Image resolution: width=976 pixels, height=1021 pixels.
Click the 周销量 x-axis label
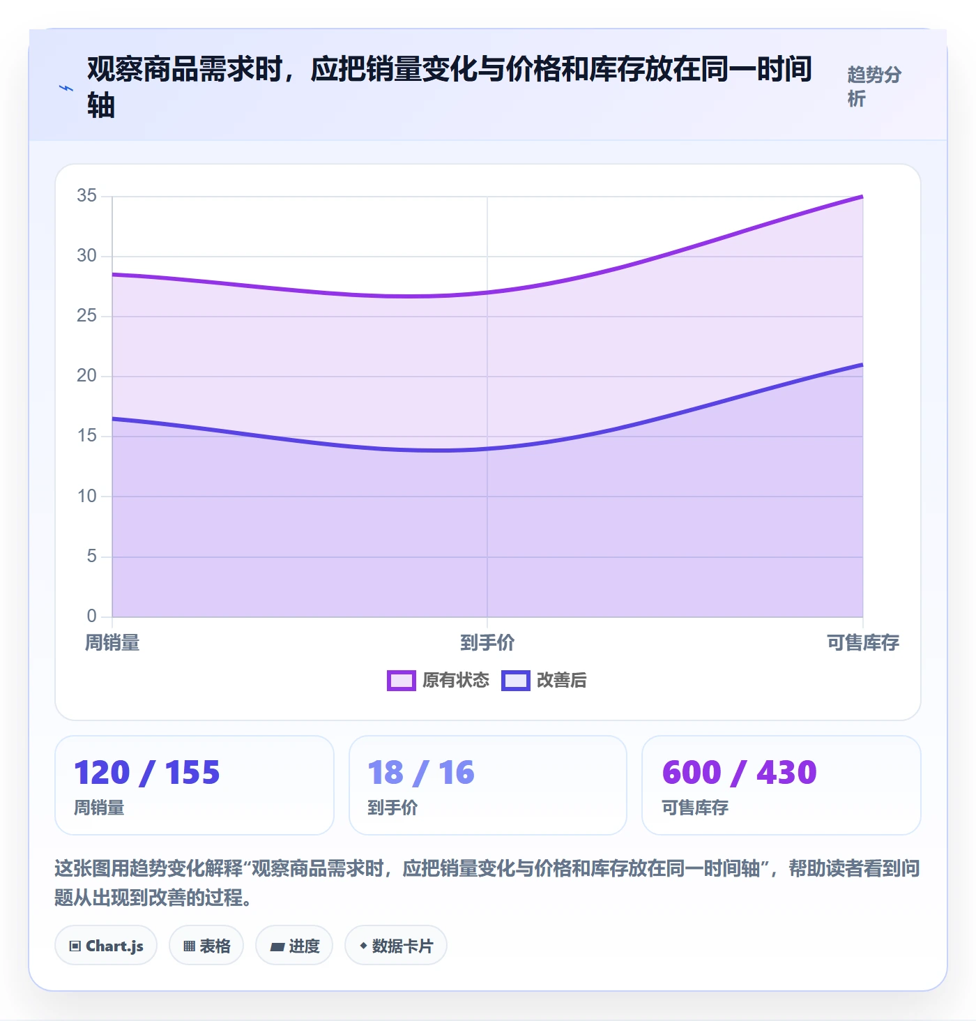click(112, 642)
